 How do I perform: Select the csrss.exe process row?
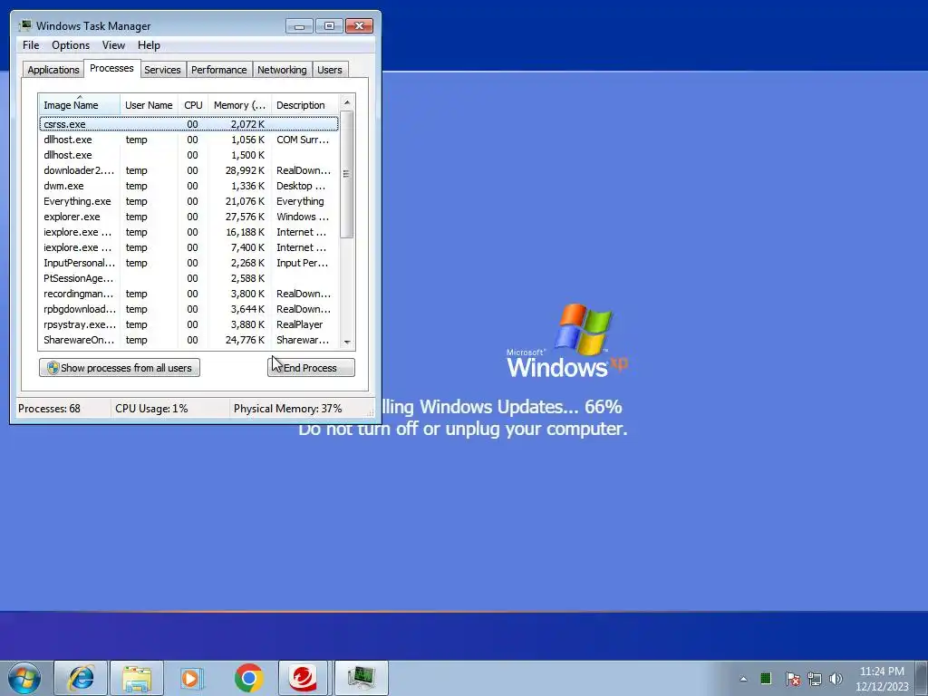[188, 124]
